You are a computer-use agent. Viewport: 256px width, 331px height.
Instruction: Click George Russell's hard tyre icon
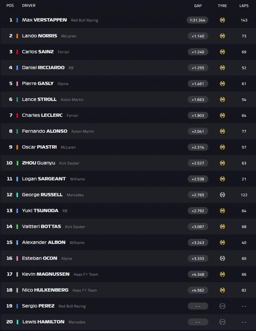pos(222,195)
